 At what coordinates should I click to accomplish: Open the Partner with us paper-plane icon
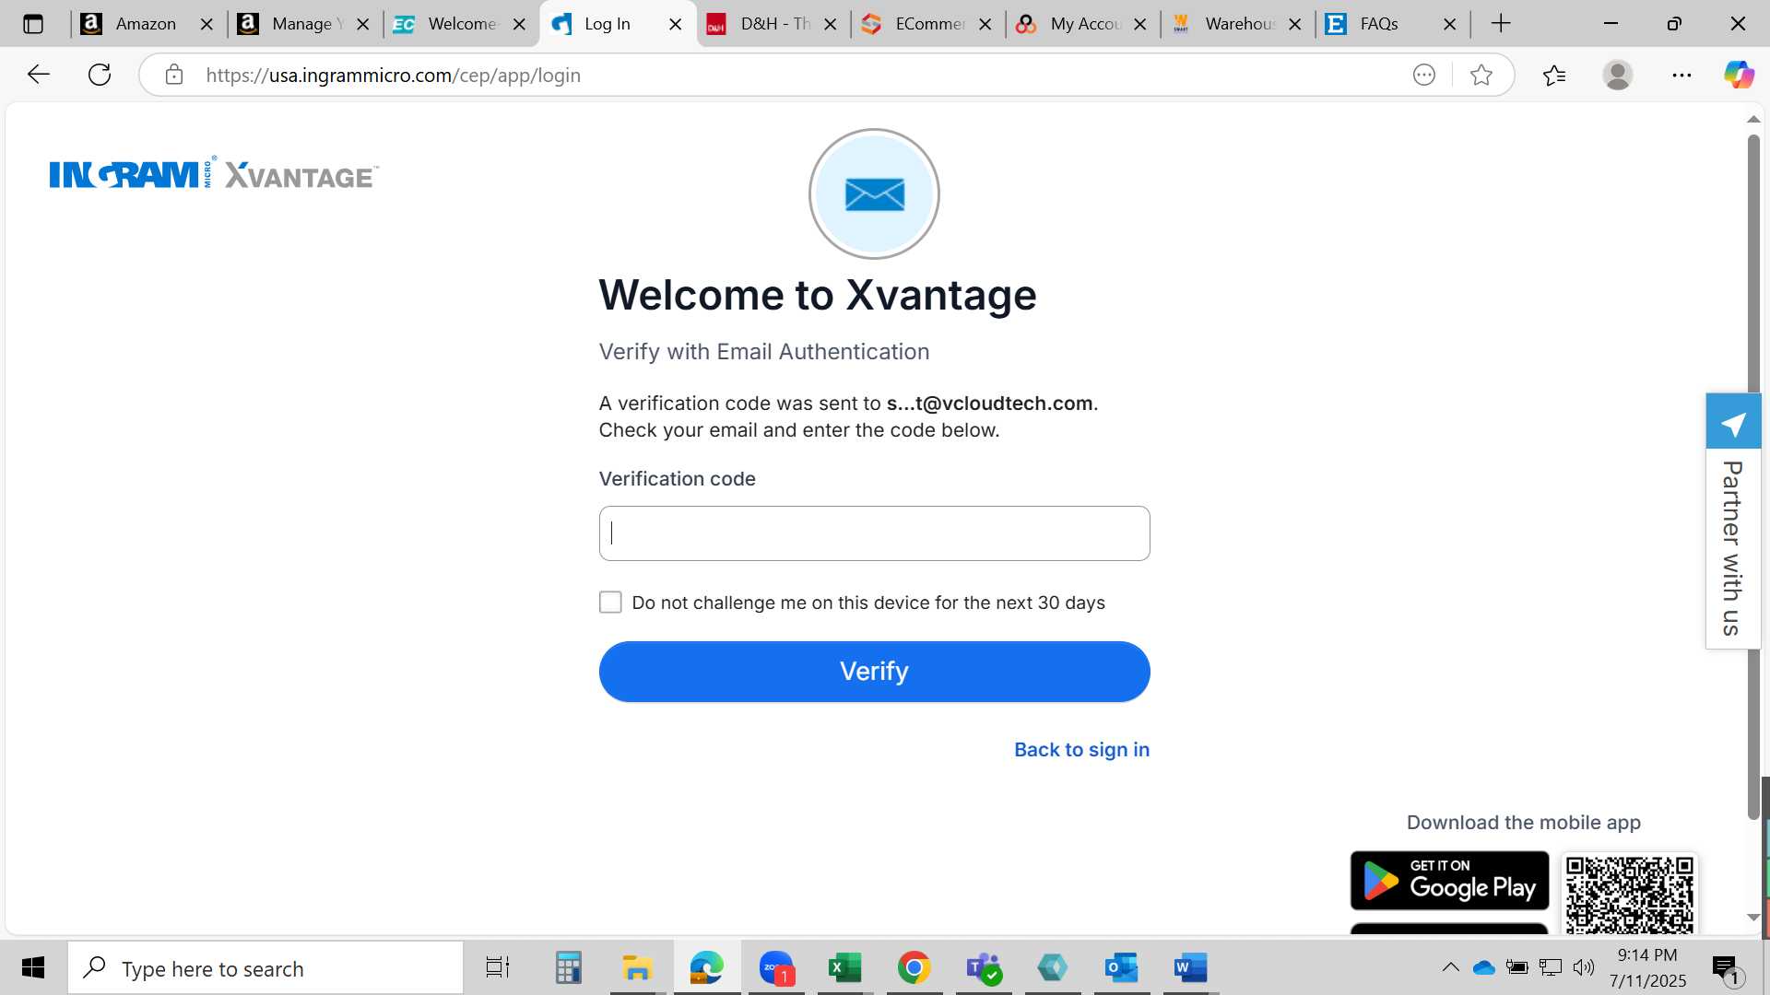click(x=1733, y=422)
